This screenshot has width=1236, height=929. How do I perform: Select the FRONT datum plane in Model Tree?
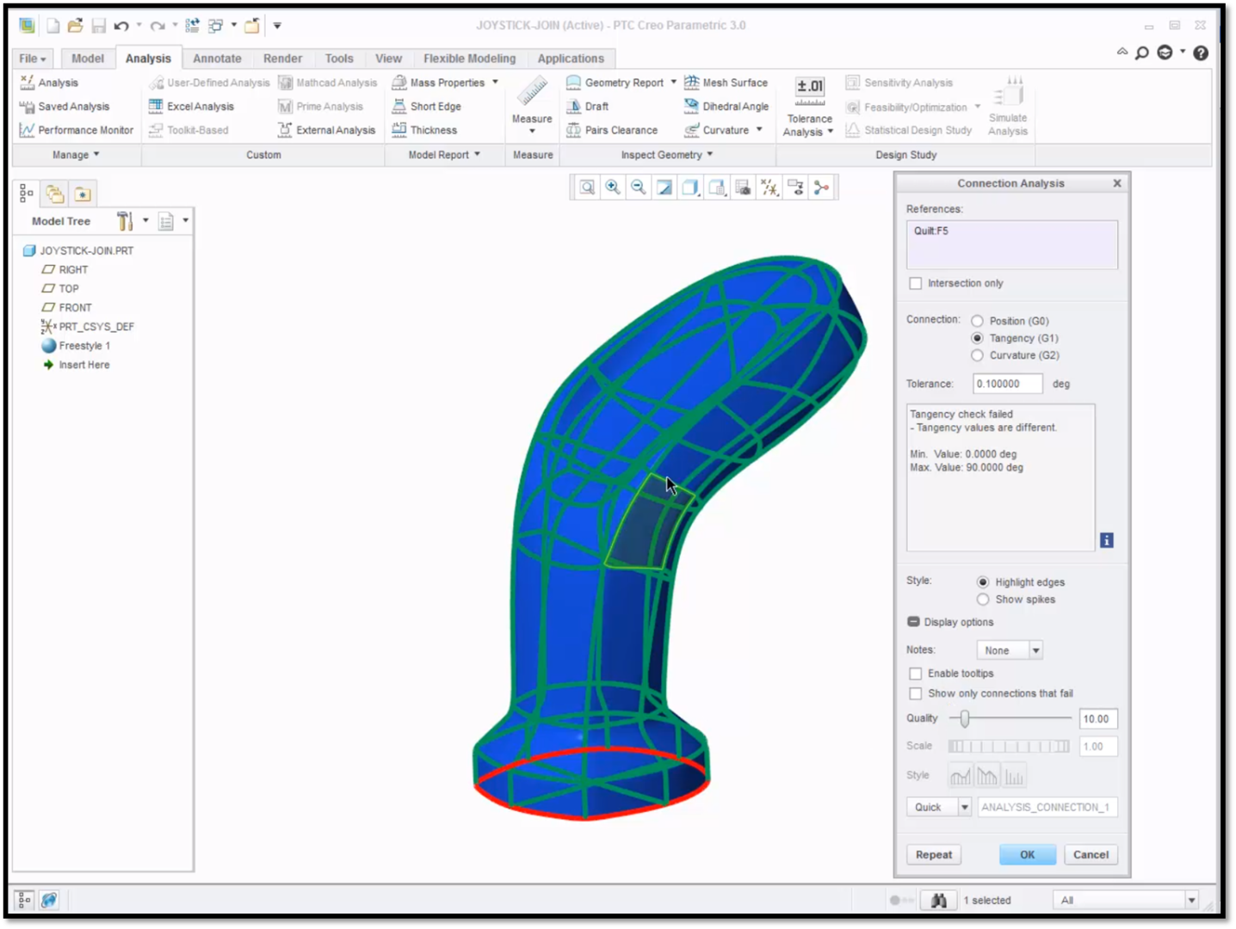[66, 307]
